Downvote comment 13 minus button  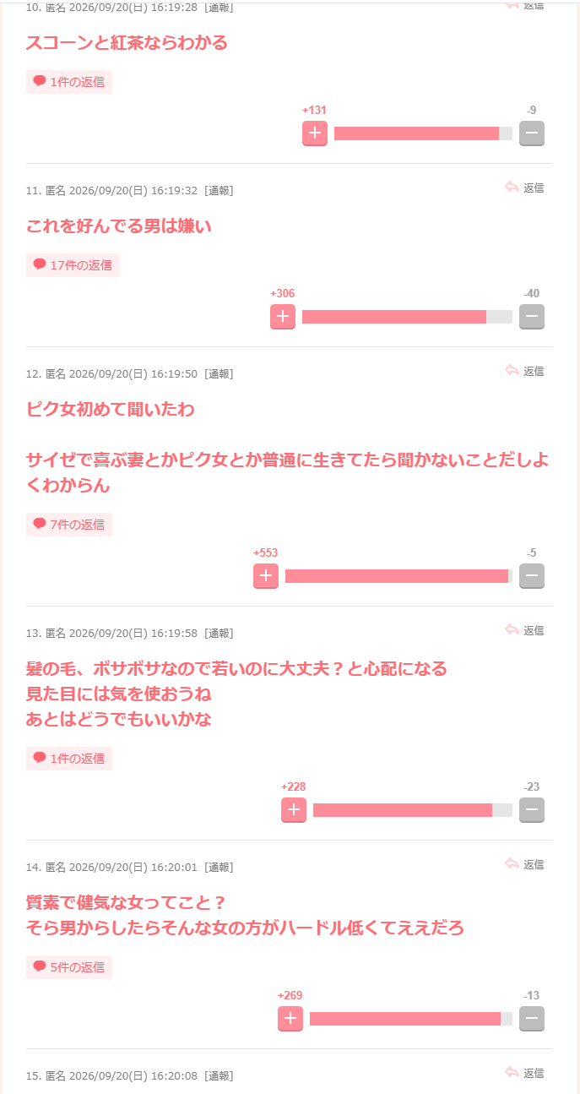tap(532, 810)
